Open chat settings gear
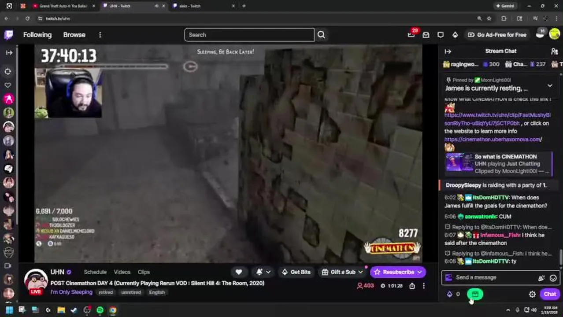 coord(532,294)
